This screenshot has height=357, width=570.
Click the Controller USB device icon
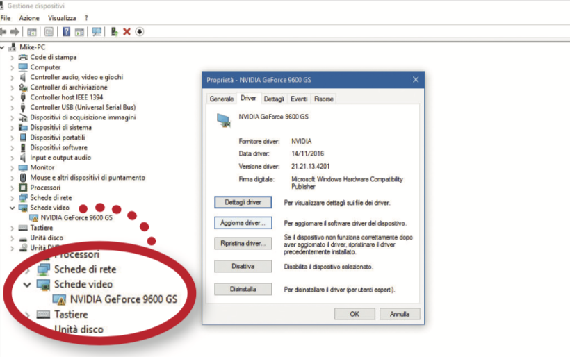23,108
